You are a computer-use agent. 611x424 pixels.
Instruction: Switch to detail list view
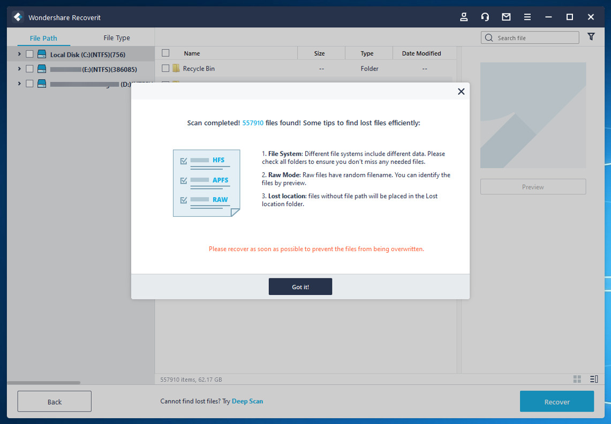pos(593,379)
